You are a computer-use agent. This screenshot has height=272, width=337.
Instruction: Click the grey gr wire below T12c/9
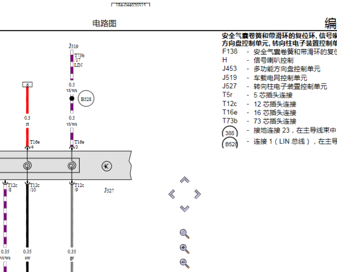(x=72, y=216)
